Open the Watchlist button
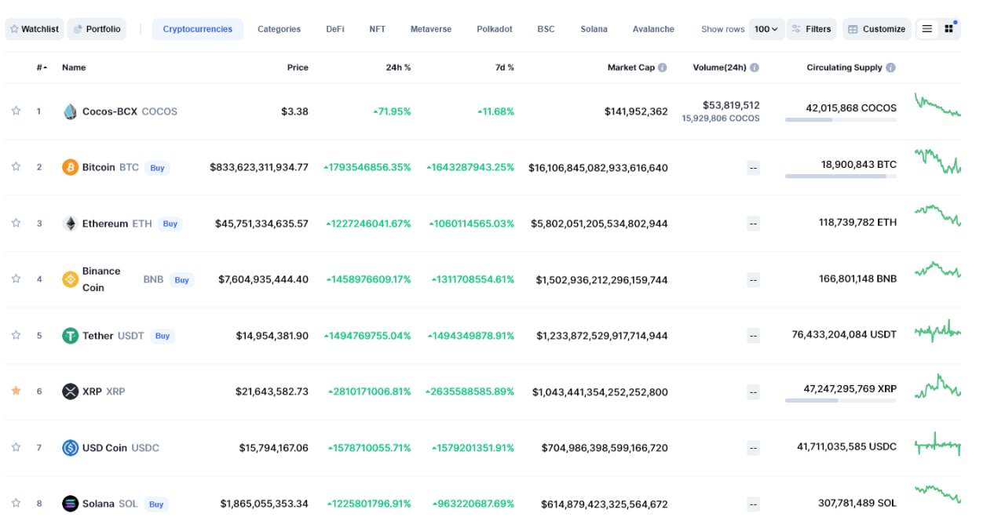 click(x=35, y=29)
